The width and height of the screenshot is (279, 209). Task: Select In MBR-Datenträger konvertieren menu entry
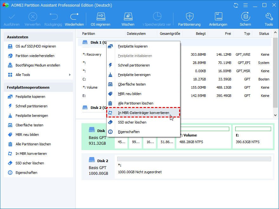pyautogui.click(x=143, y=113)
